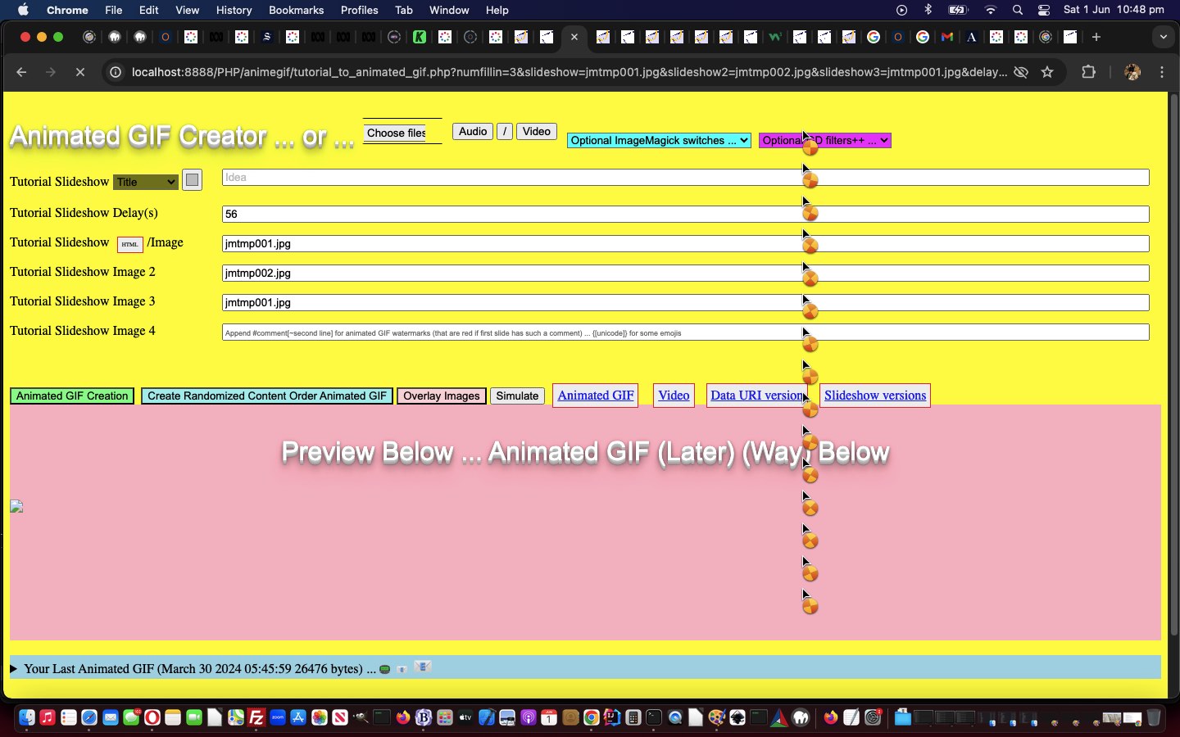Click the envelope emoji in blue summary bar
Screen dimensions: 1180x737
click(423, 667)
